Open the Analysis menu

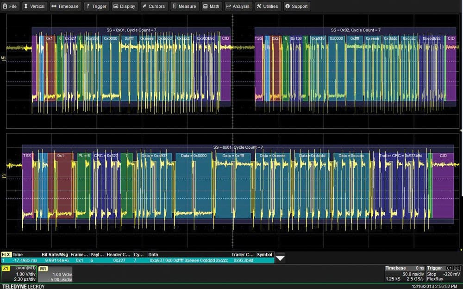[238, 6]
